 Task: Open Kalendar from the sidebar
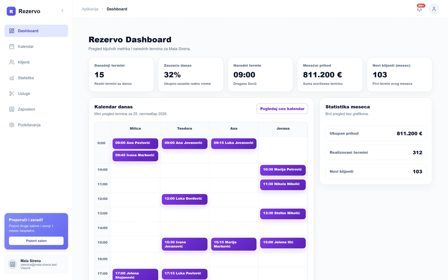36,46
